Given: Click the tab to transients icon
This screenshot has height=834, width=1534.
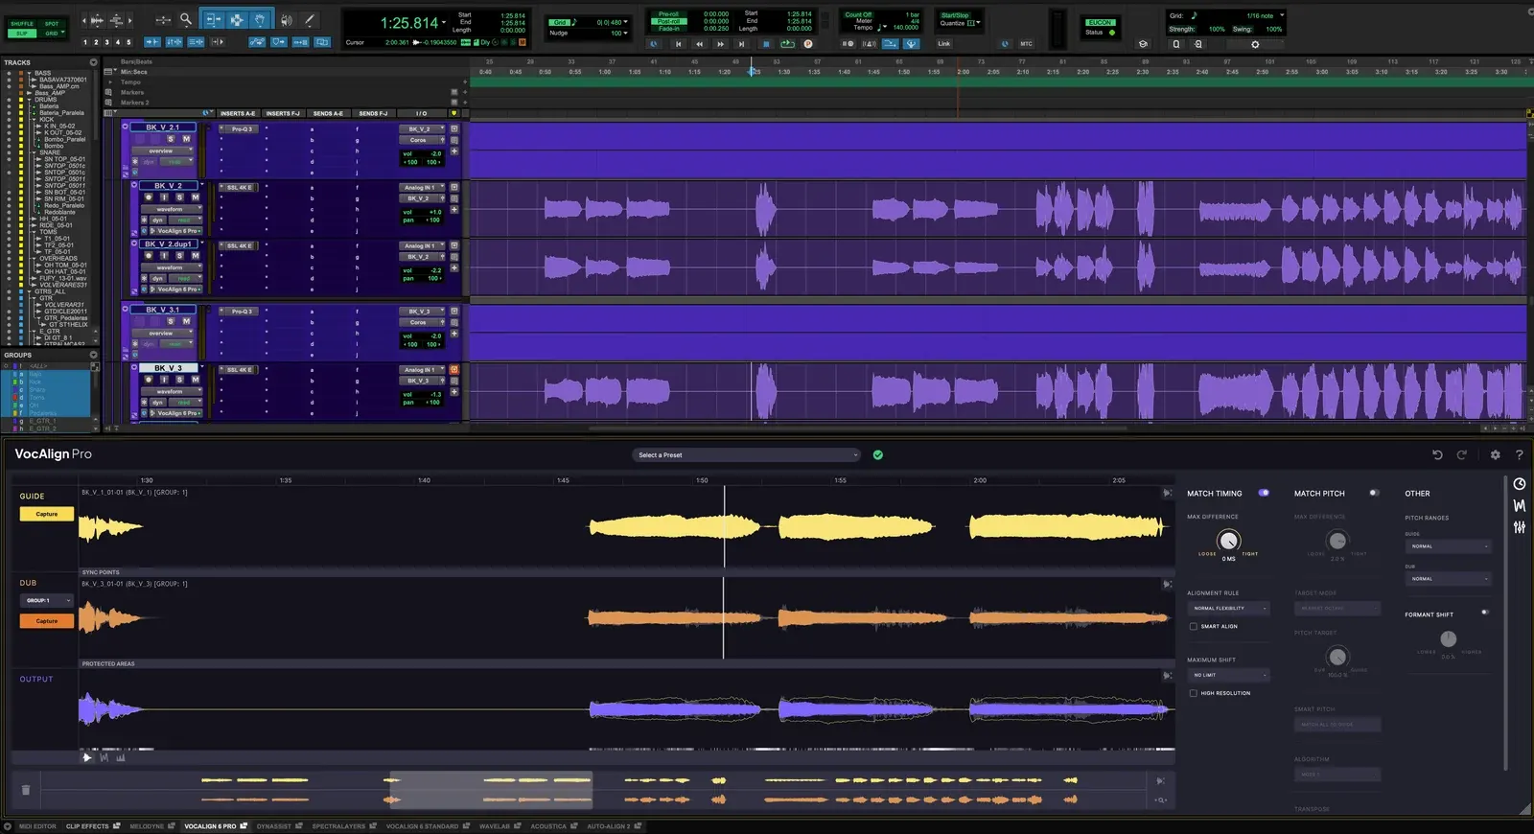Looking at the screenshot, I should 152,42.
